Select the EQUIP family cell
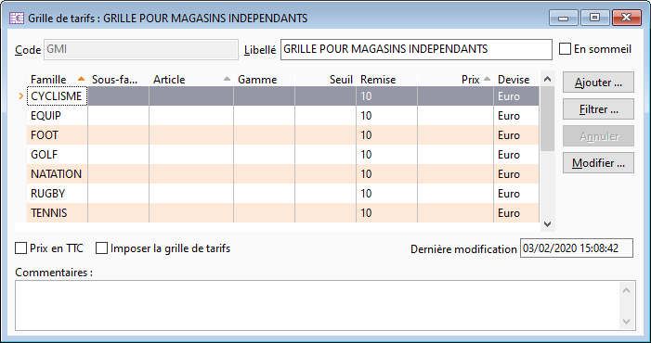This screenshot has height=343, width=651. pos(58,116)
